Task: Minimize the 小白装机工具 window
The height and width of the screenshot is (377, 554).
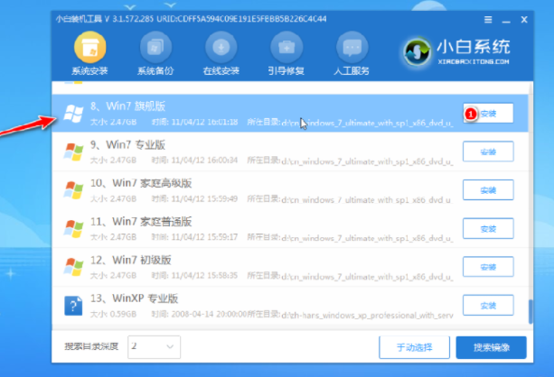Action: tap(506, 21)
